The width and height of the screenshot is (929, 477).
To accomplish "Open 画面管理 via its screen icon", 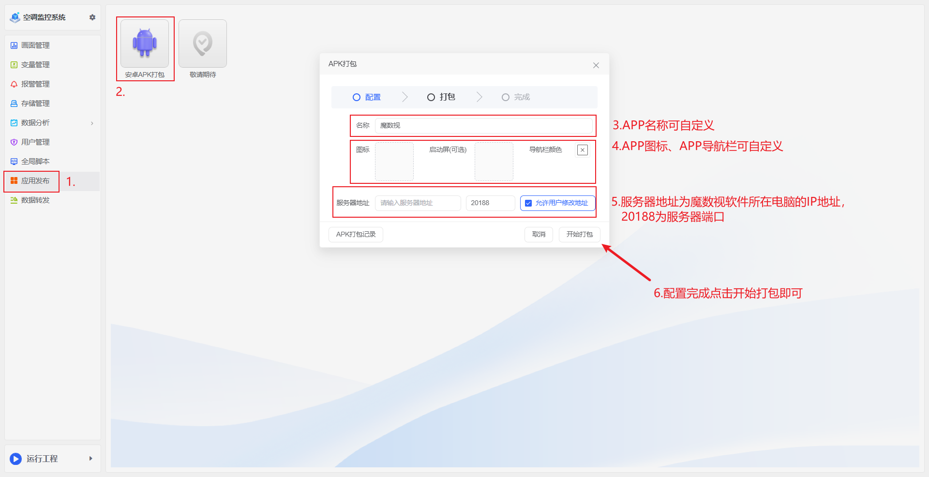I will pyautogui.click(x=14, y=45).
